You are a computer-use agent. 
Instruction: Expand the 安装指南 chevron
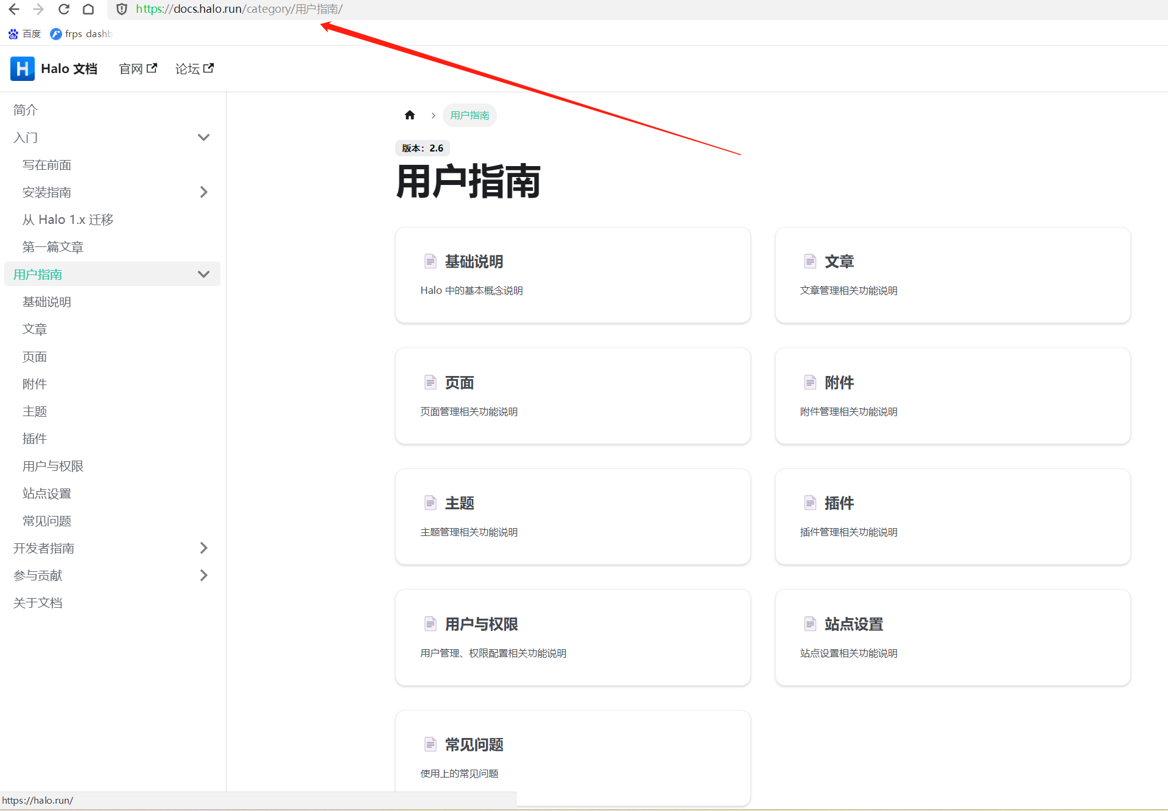203,192
